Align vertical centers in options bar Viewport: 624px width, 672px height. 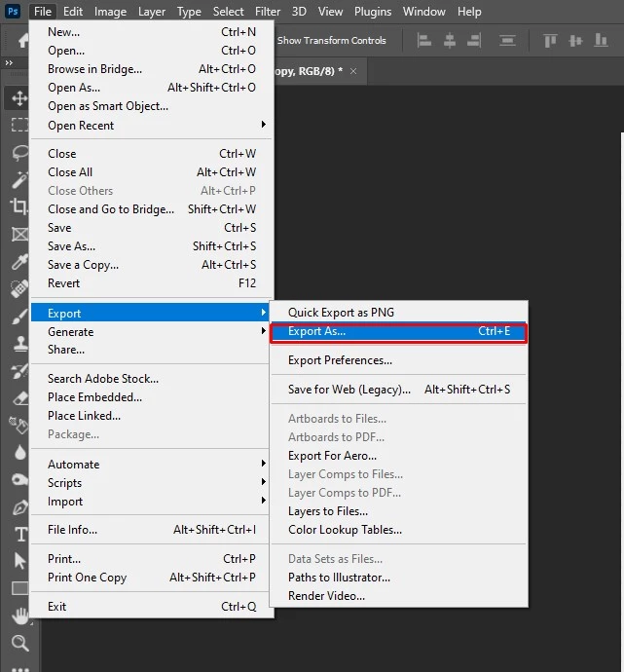point(575,41)
